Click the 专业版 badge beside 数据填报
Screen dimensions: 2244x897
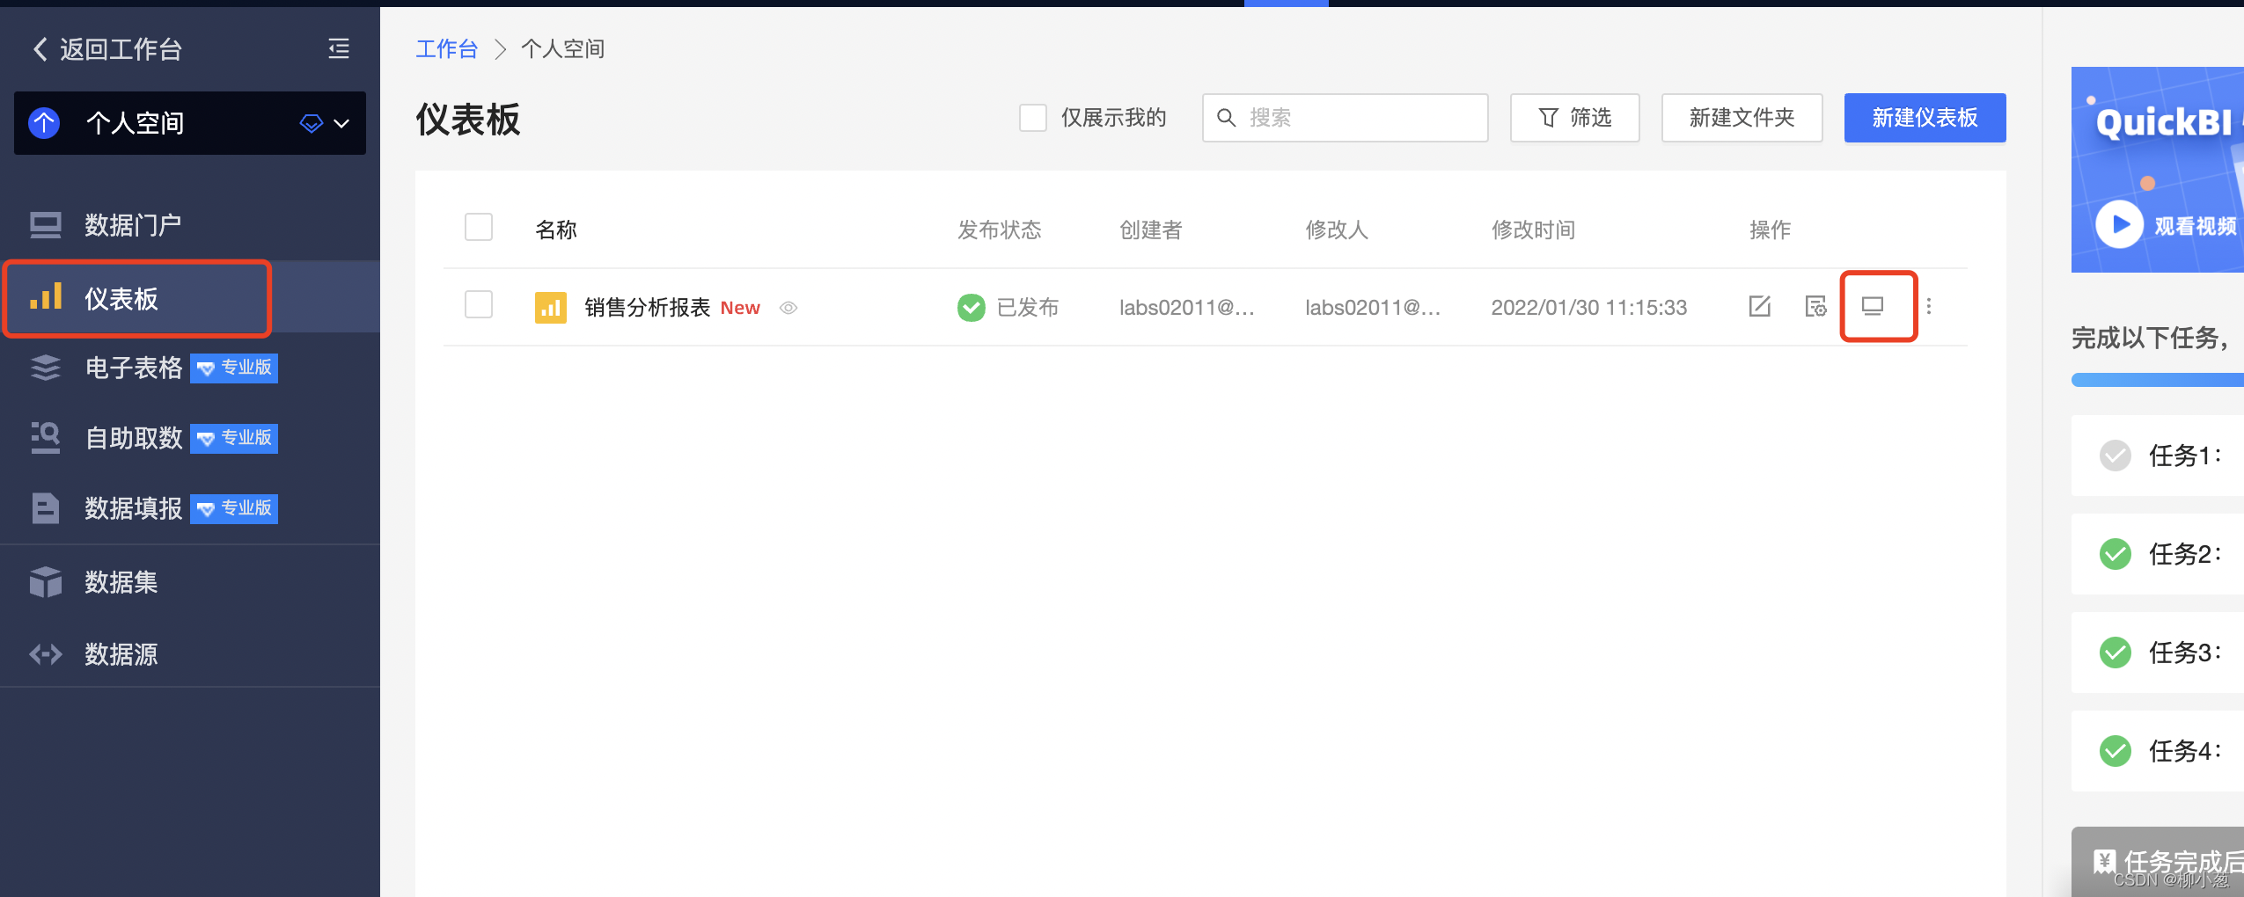[x=234, y=508]
